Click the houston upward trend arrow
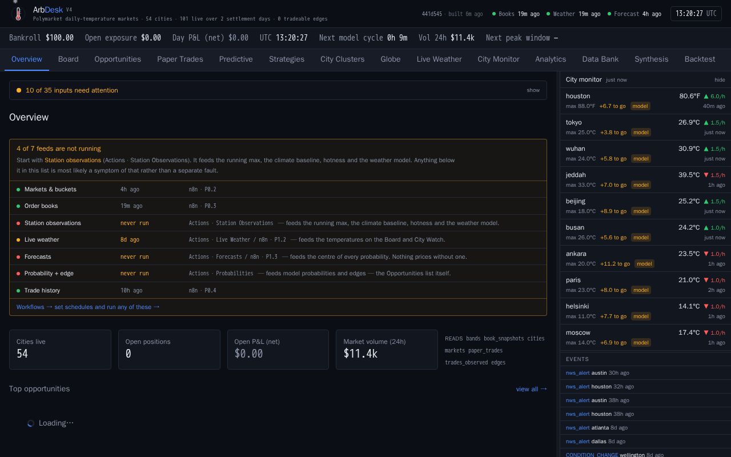This screenshot has width=731, height=457. 706,97
